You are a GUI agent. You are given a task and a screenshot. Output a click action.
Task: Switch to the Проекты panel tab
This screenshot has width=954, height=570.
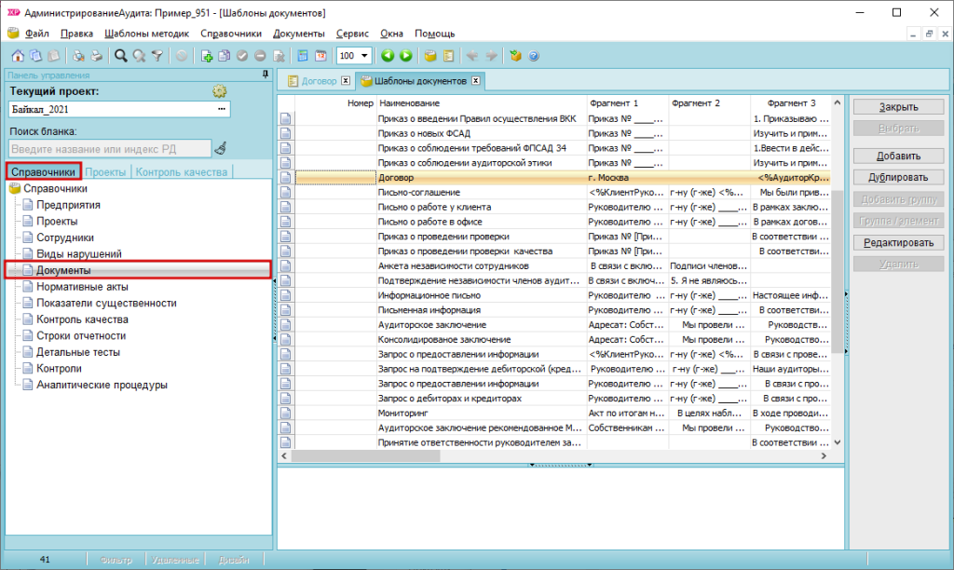tap(105, 172)
